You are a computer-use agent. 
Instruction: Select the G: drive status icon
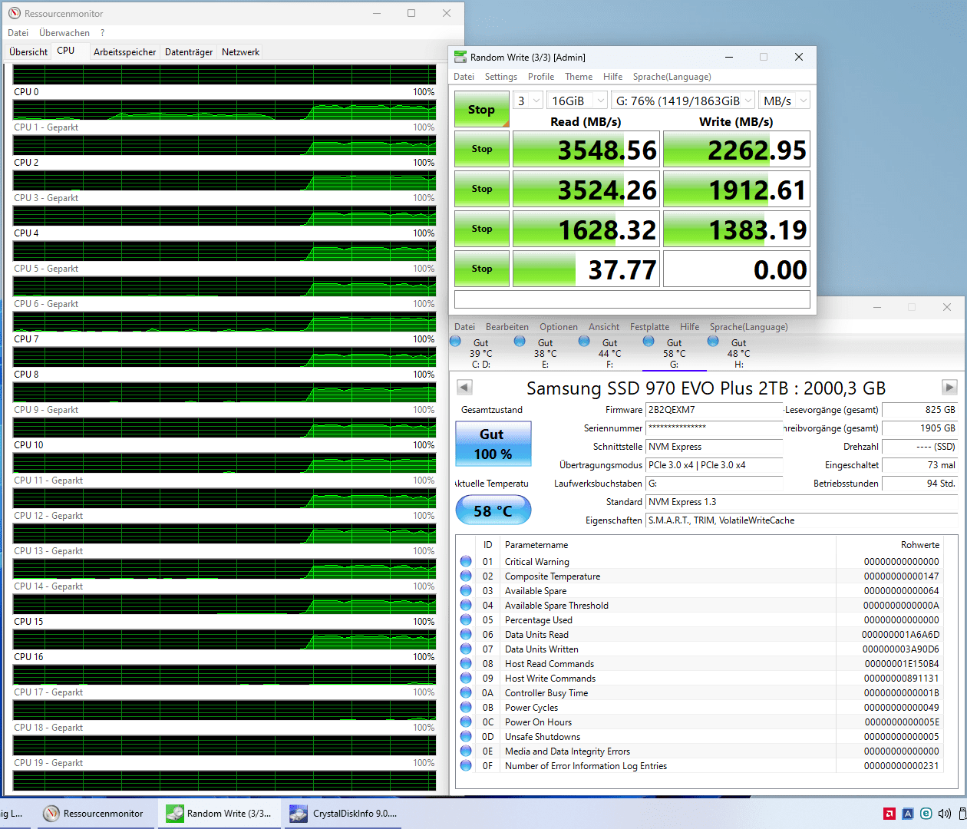pos(649,341)
